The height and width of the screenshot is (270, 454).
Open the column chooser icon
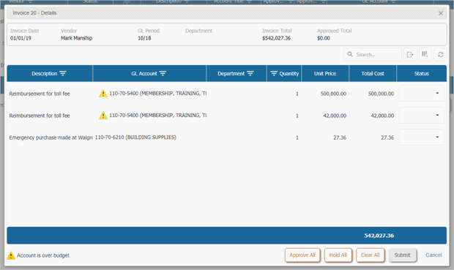tap(425, 54)
